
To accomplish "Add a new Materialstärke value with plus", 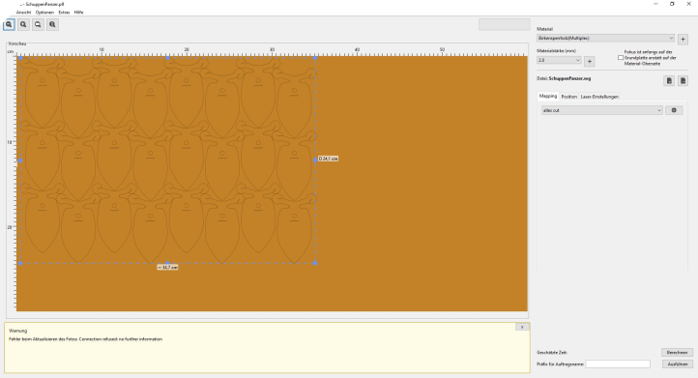I will coord(590,62).
